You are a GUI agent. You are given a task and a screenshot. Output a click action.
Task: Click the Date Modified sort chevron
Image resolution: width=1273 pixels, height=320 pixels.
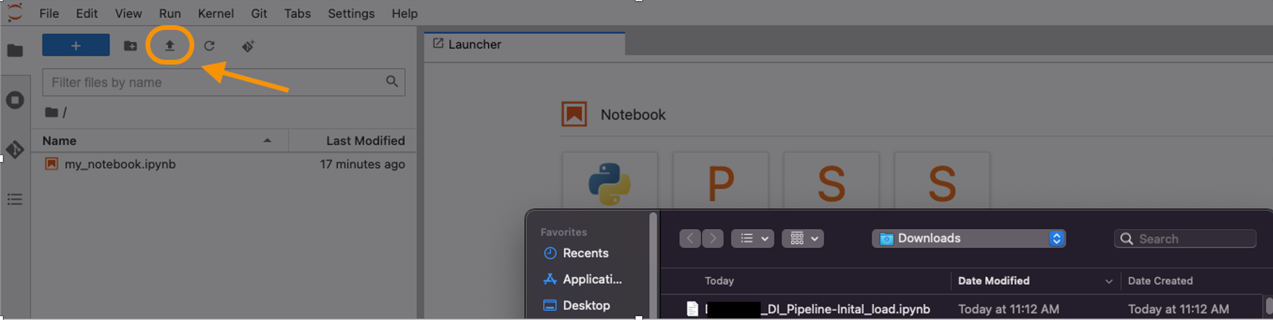1109,282
